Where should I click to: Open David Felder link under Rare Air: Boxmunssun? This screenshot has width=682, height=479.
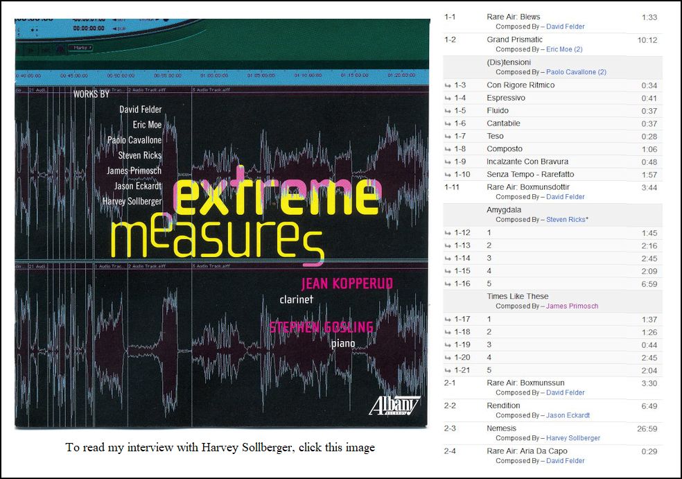tap(565, 392)
